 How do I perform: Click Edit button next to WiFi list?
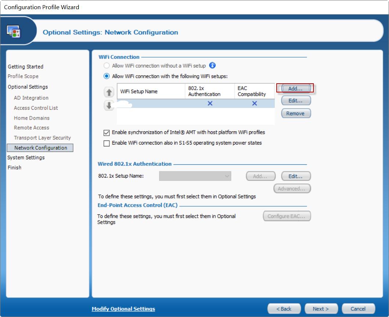pos(295,101)
